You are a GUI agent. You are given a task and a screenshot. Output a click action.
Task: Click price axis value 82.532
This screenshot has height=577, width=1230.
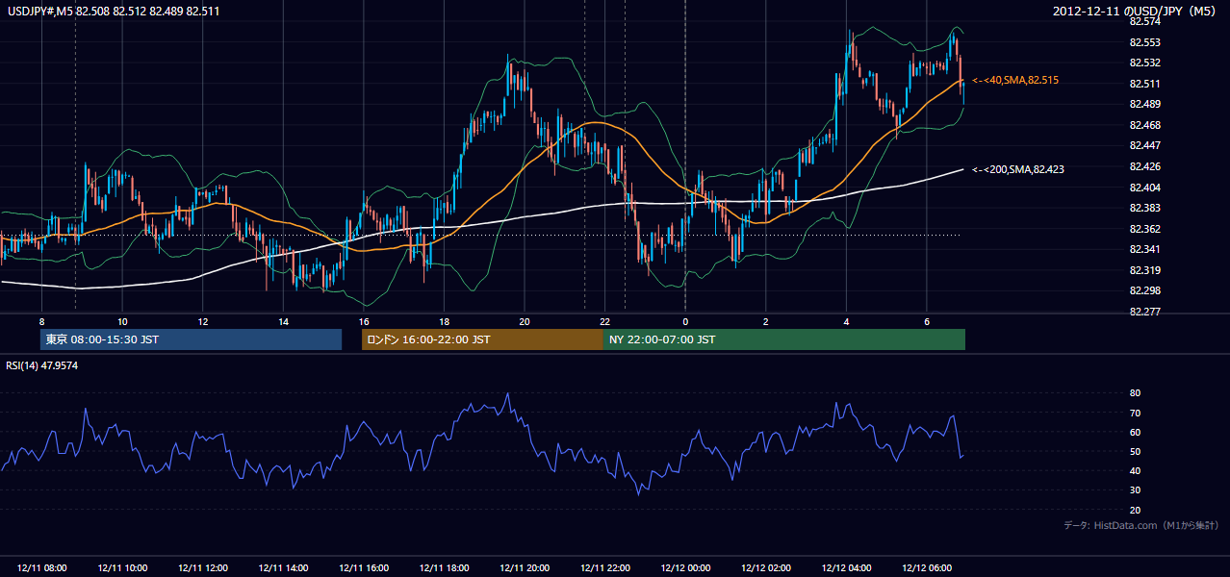(x=1144, y=63)
